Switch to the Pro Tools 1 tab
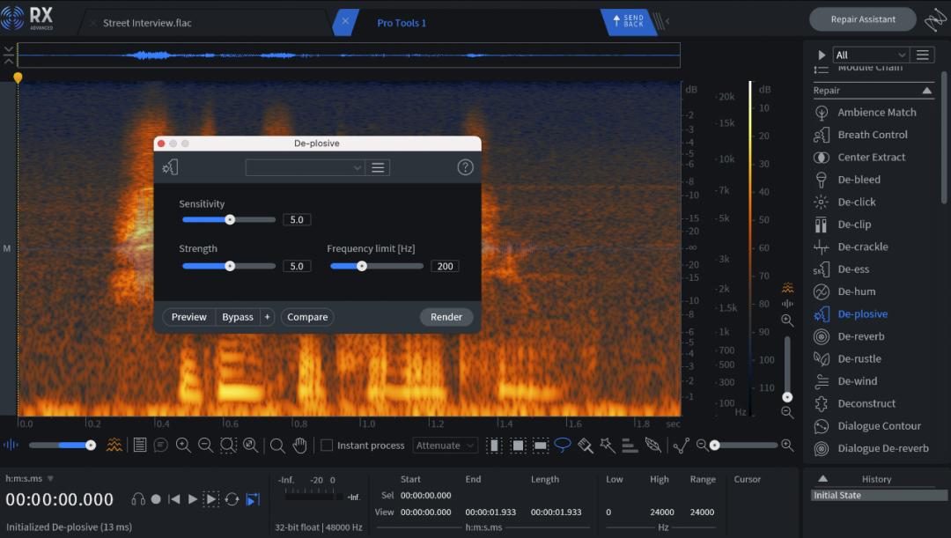The width and height of the screenshot is (951, 538). [x=402, y=23]
